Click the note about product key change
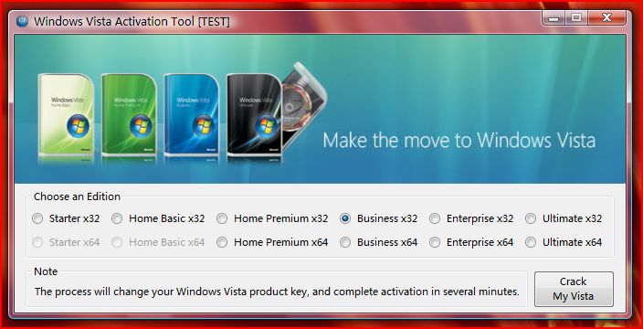This screenshot has width=643, height=329. point(278,292)
